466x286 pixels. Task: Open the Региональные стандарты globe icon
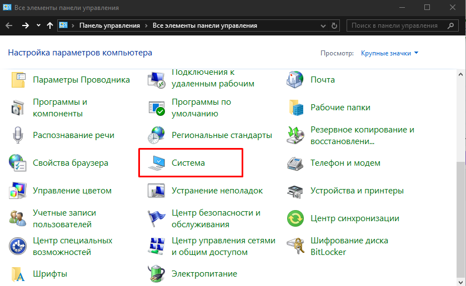tap(157, 135)
